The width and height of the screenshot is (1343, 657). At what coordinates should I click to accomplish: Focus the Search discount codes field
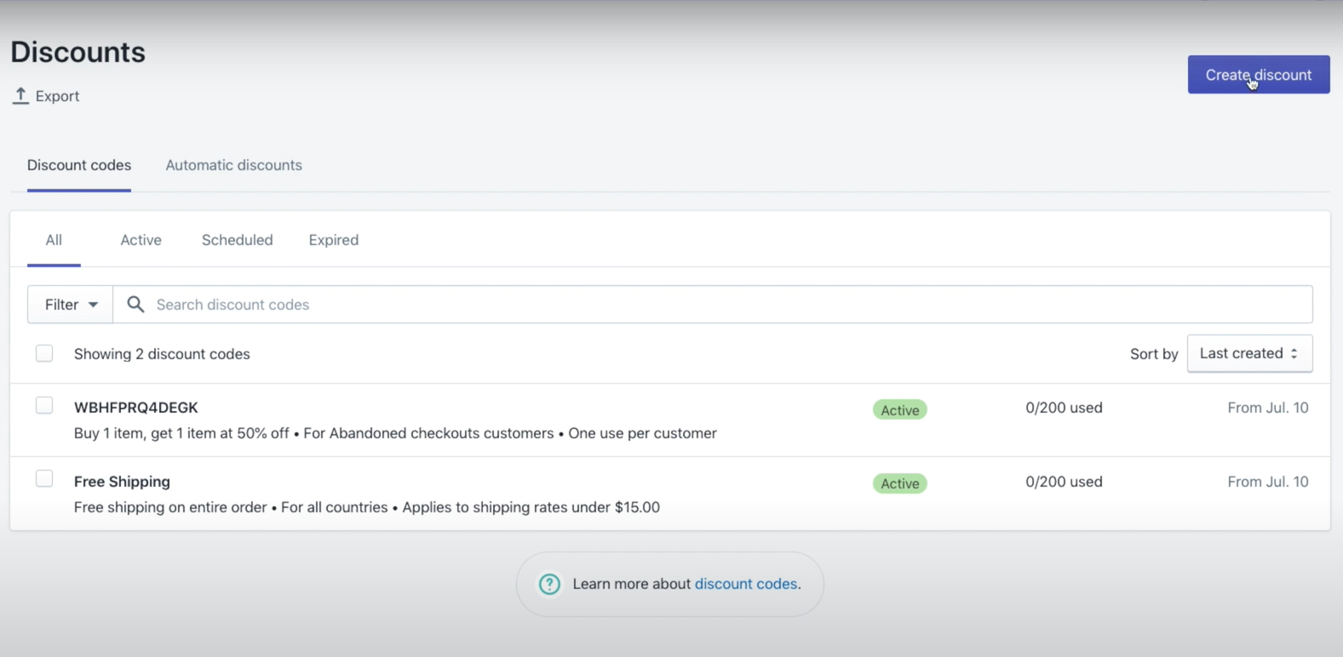pyautogui.click(x=713, y=305)
